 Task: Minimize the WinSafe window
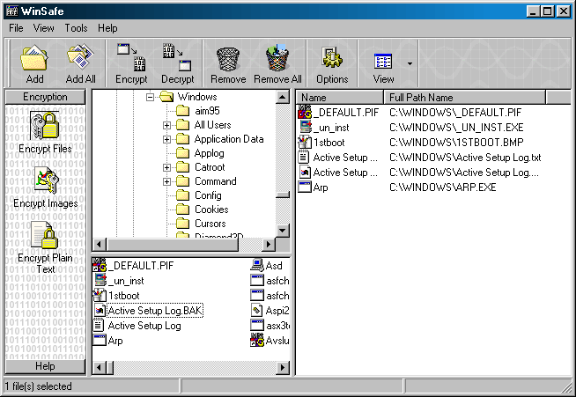[x=533, y=11]
